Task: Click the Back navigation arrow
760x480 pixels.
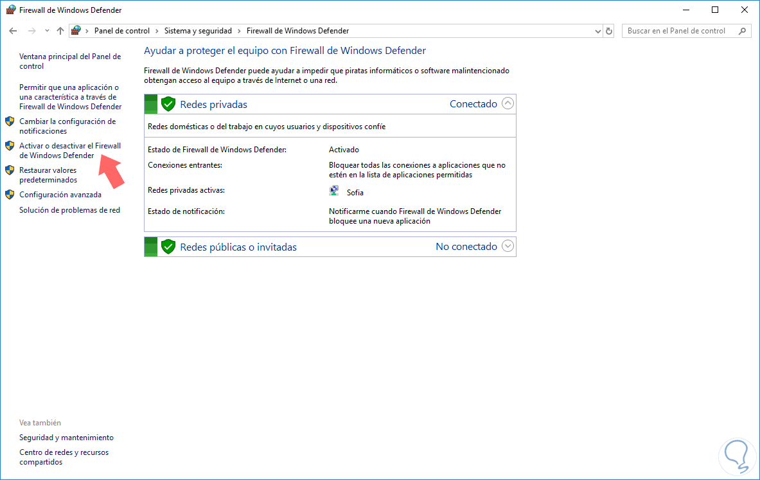Action: (13, 31)
